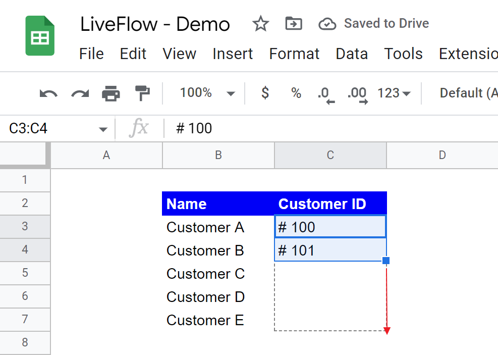Open the zoom 100% dropdown
Image resolution: width=498 pixels, height=355 pixels.
[x=207, y=93]
